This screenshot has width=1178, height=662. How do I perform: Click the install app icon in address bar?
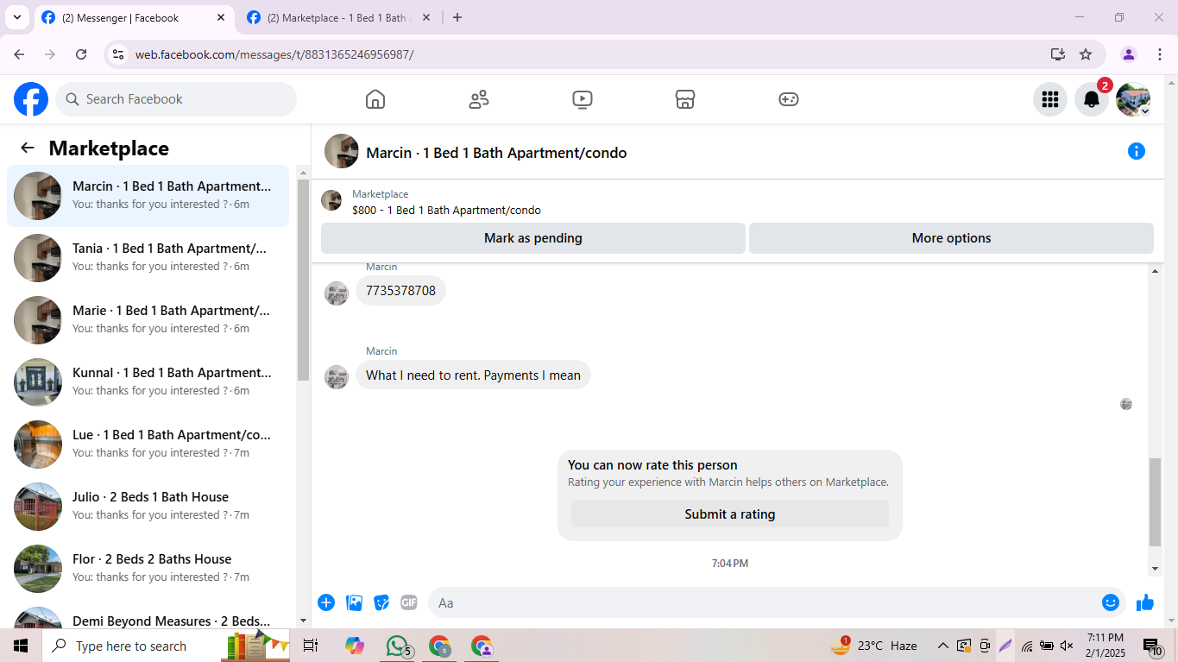[1058, 54]
